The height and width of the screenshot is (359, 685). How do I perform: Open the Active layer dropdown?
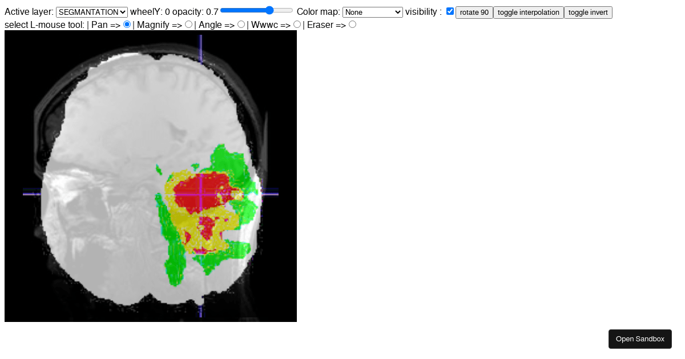92,12
